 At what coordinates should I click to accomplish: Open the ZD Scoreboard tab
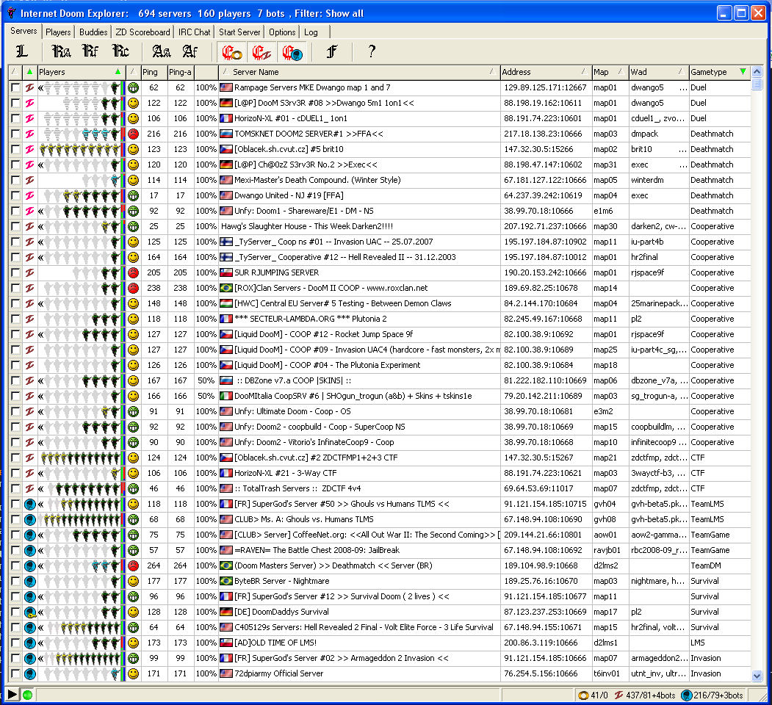coord(143,32)
